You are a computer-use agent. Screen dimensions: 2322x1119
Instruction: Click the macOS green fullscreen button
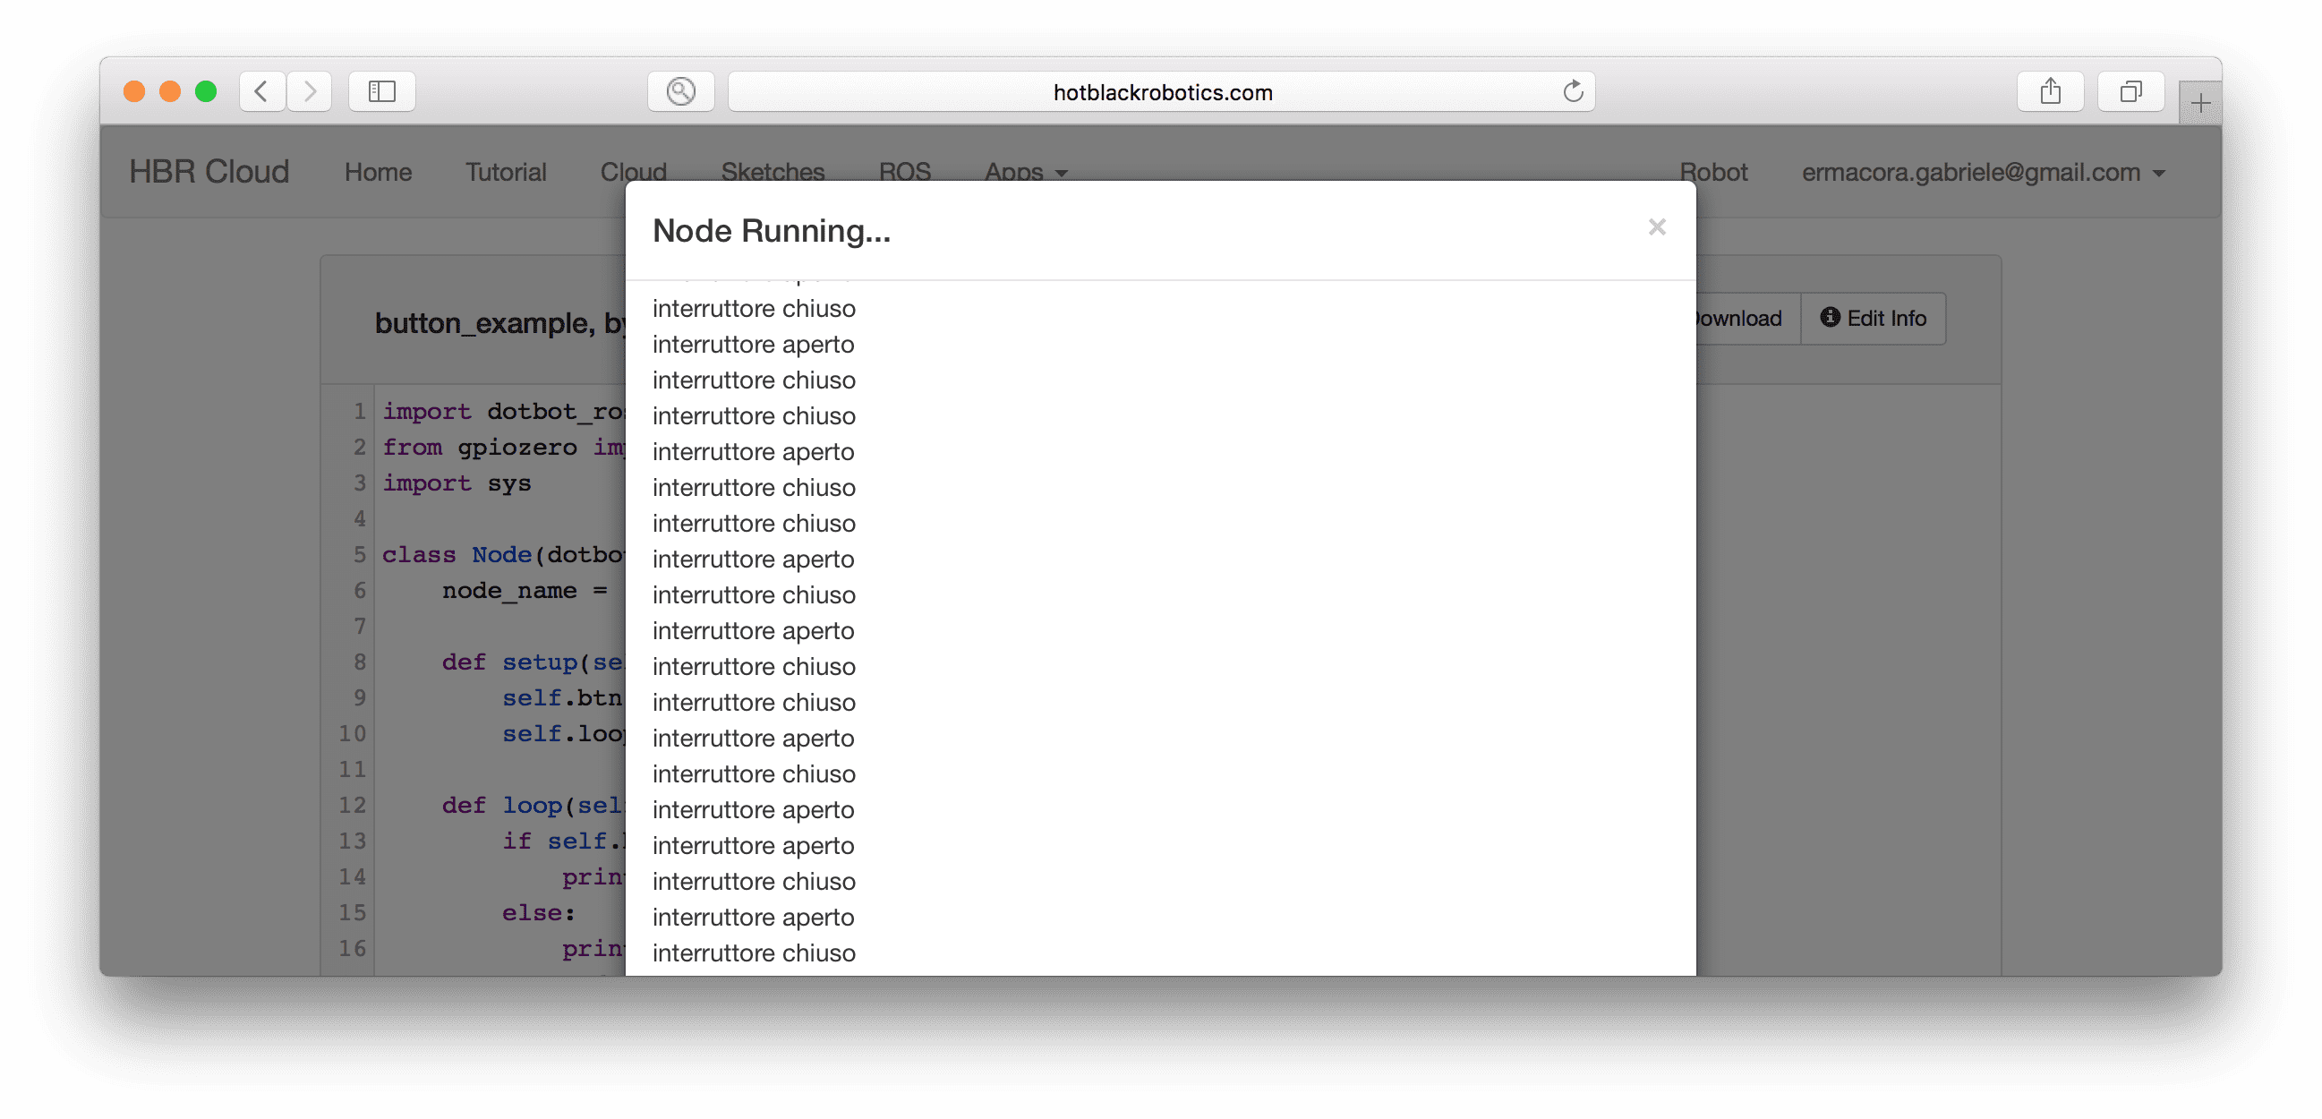(206, 91)
